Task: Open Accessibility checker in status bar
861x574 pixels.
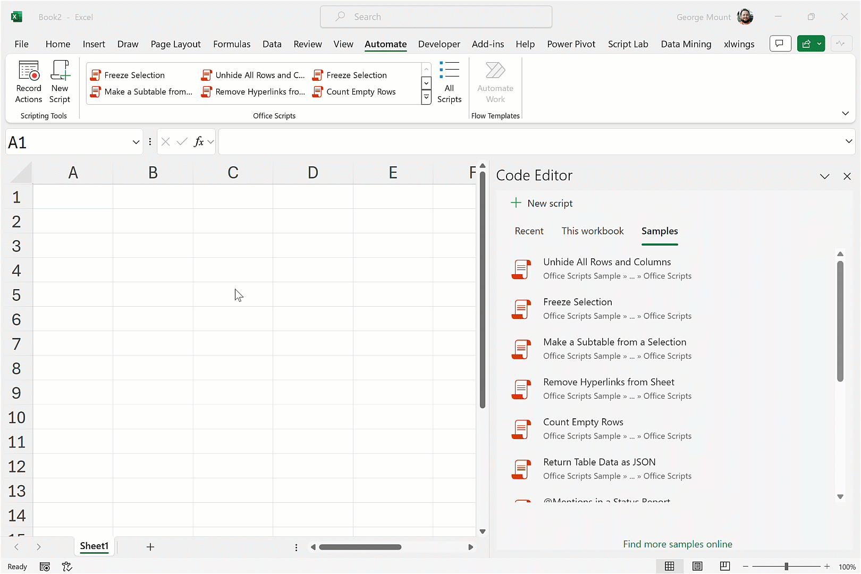Action: [x=67, y=567]
